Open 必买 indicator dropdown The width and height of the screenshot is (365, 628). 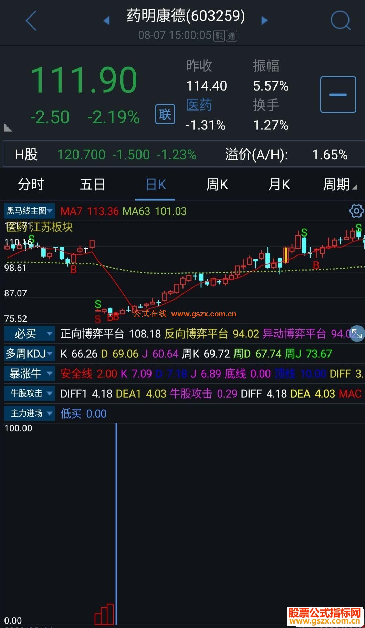29,334
